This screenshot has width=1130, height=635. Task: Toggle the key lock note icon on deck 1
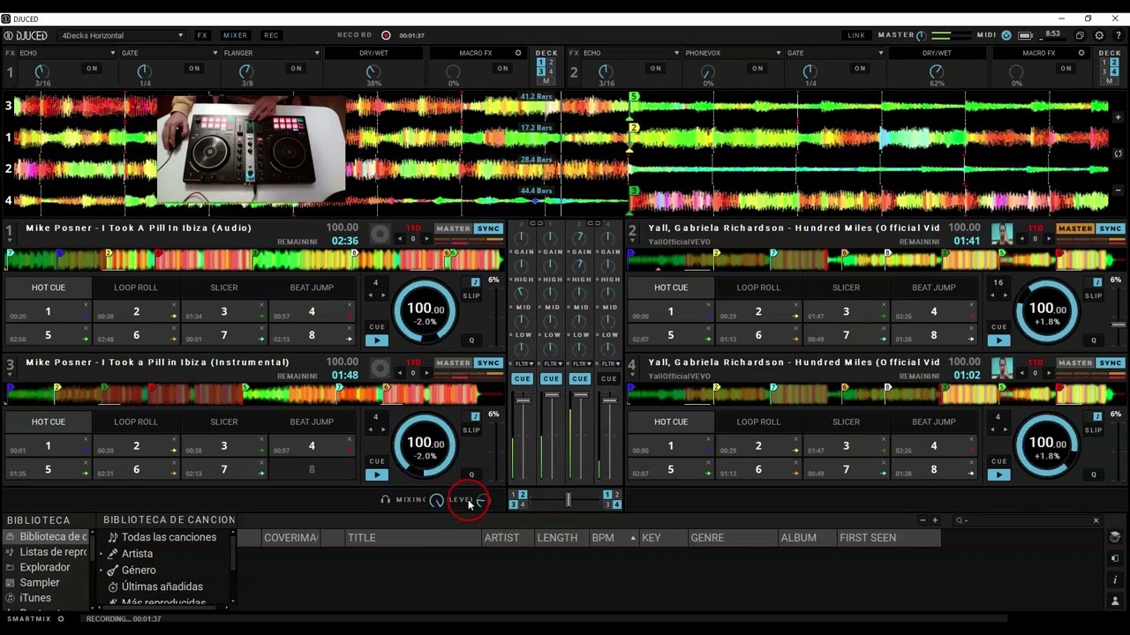coord(475,282)
